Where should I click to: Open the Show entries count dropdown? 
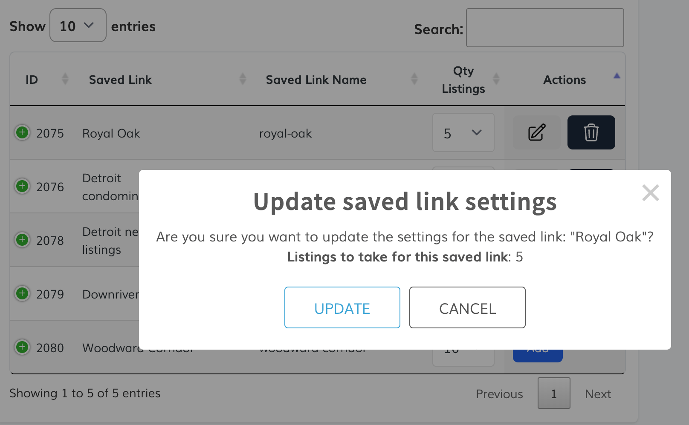coord(78,26)
